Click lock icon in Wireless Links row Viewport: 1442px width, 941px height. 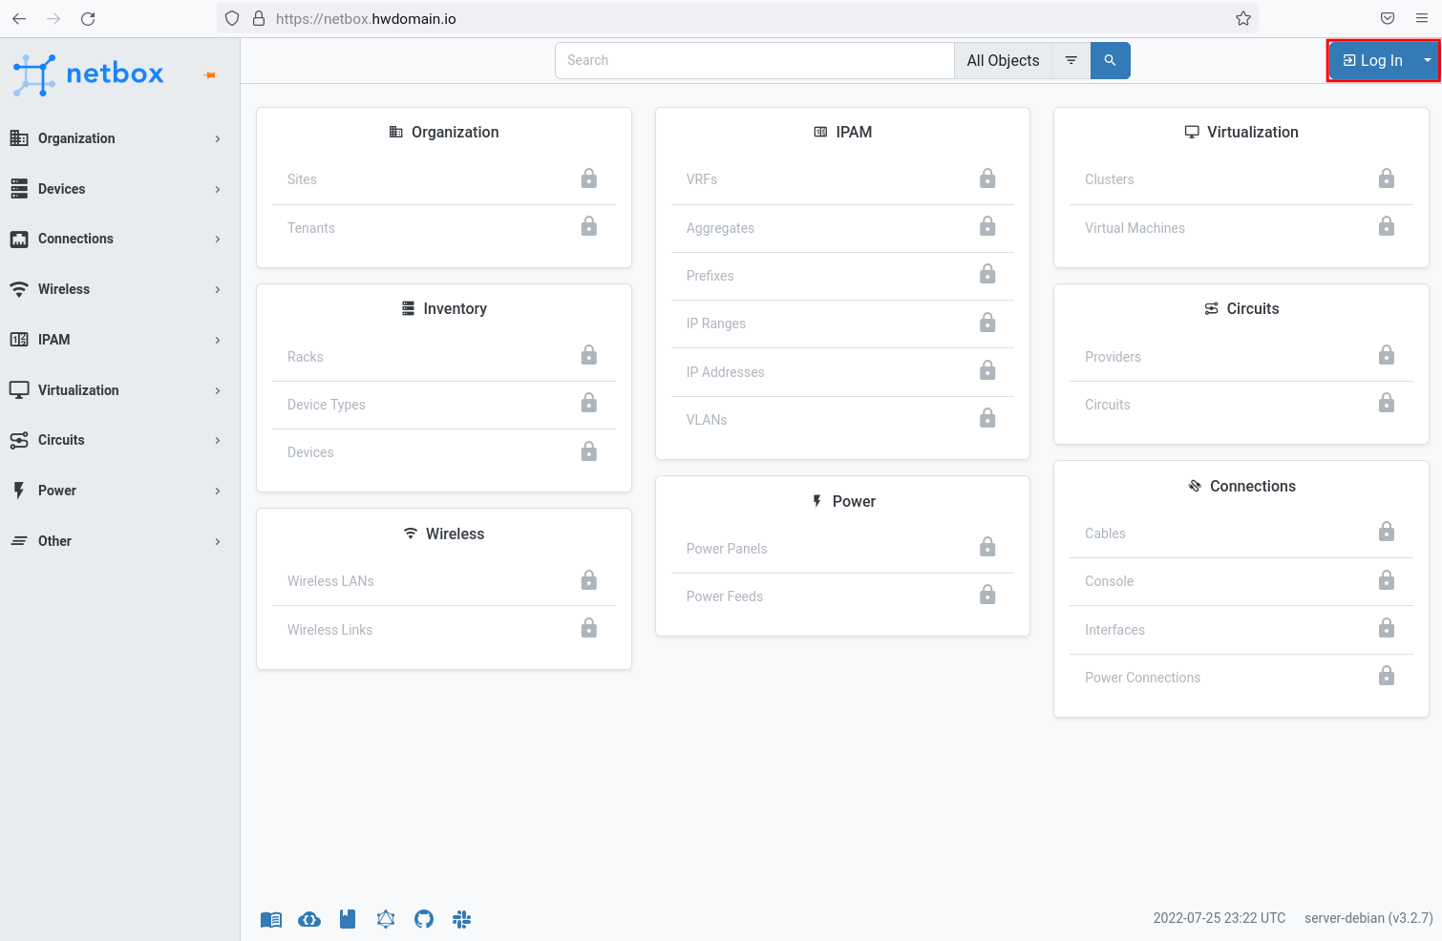tap(589, 628)
